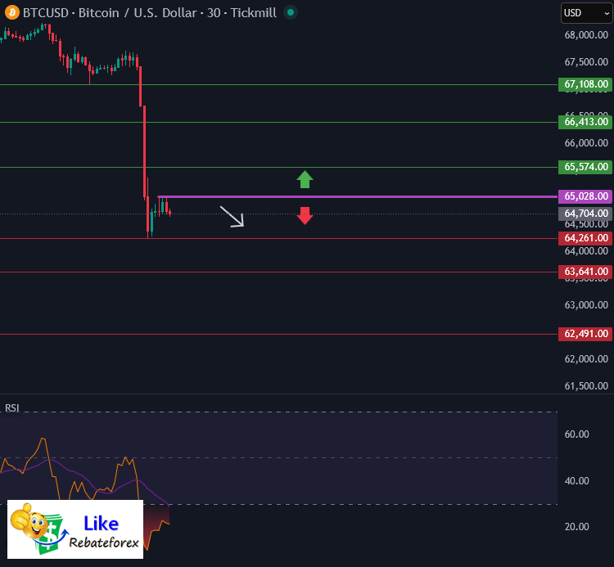Select the red 62,491.00 price label

click(x=585, y=334)
